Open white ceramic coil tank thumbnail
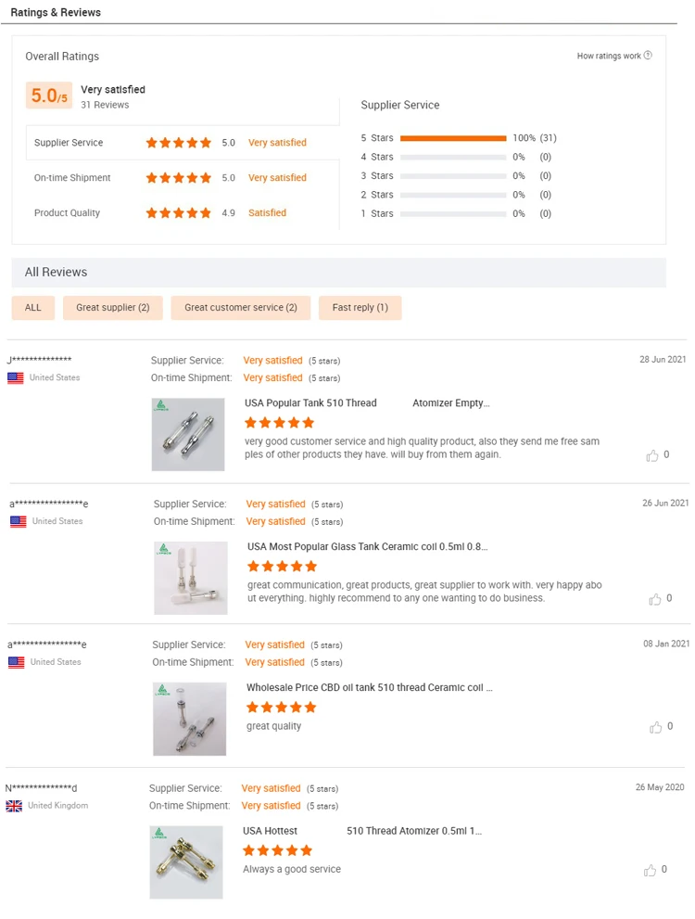Image resolution: width=695 pixels, height=919 pixels. pos(191,578)
